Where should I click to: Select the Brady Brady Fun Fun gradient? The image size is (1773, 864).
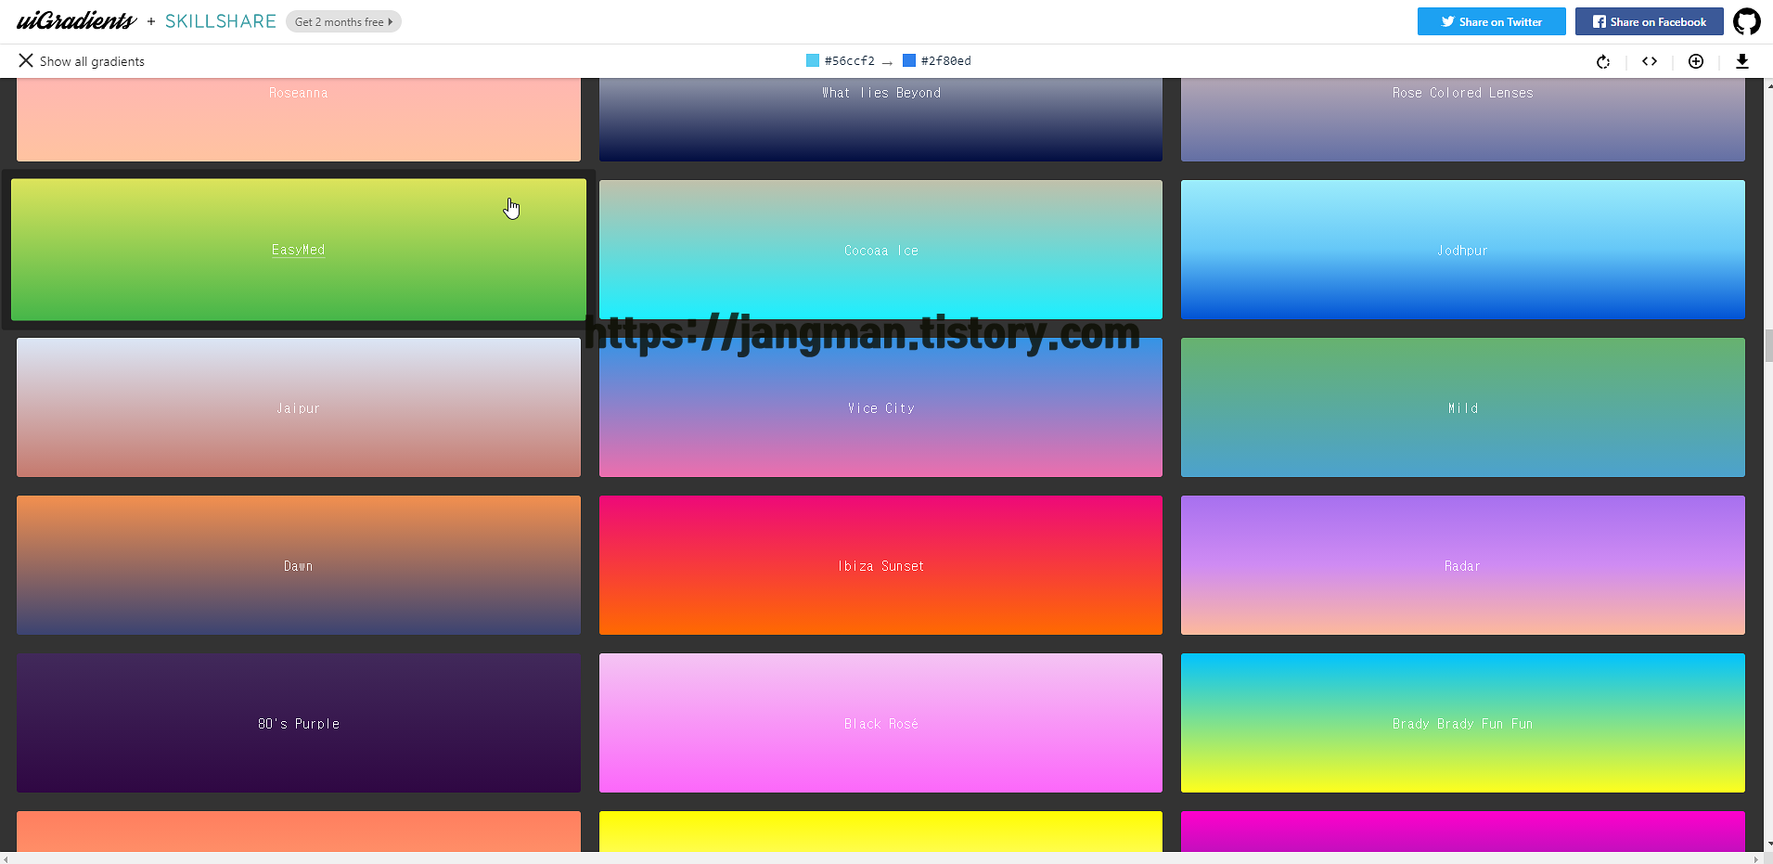click(1463, 723)
